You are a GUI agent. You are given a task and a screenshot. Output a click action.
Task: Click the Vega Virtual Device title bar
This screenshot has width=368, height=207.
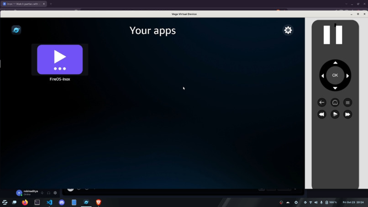184,14
